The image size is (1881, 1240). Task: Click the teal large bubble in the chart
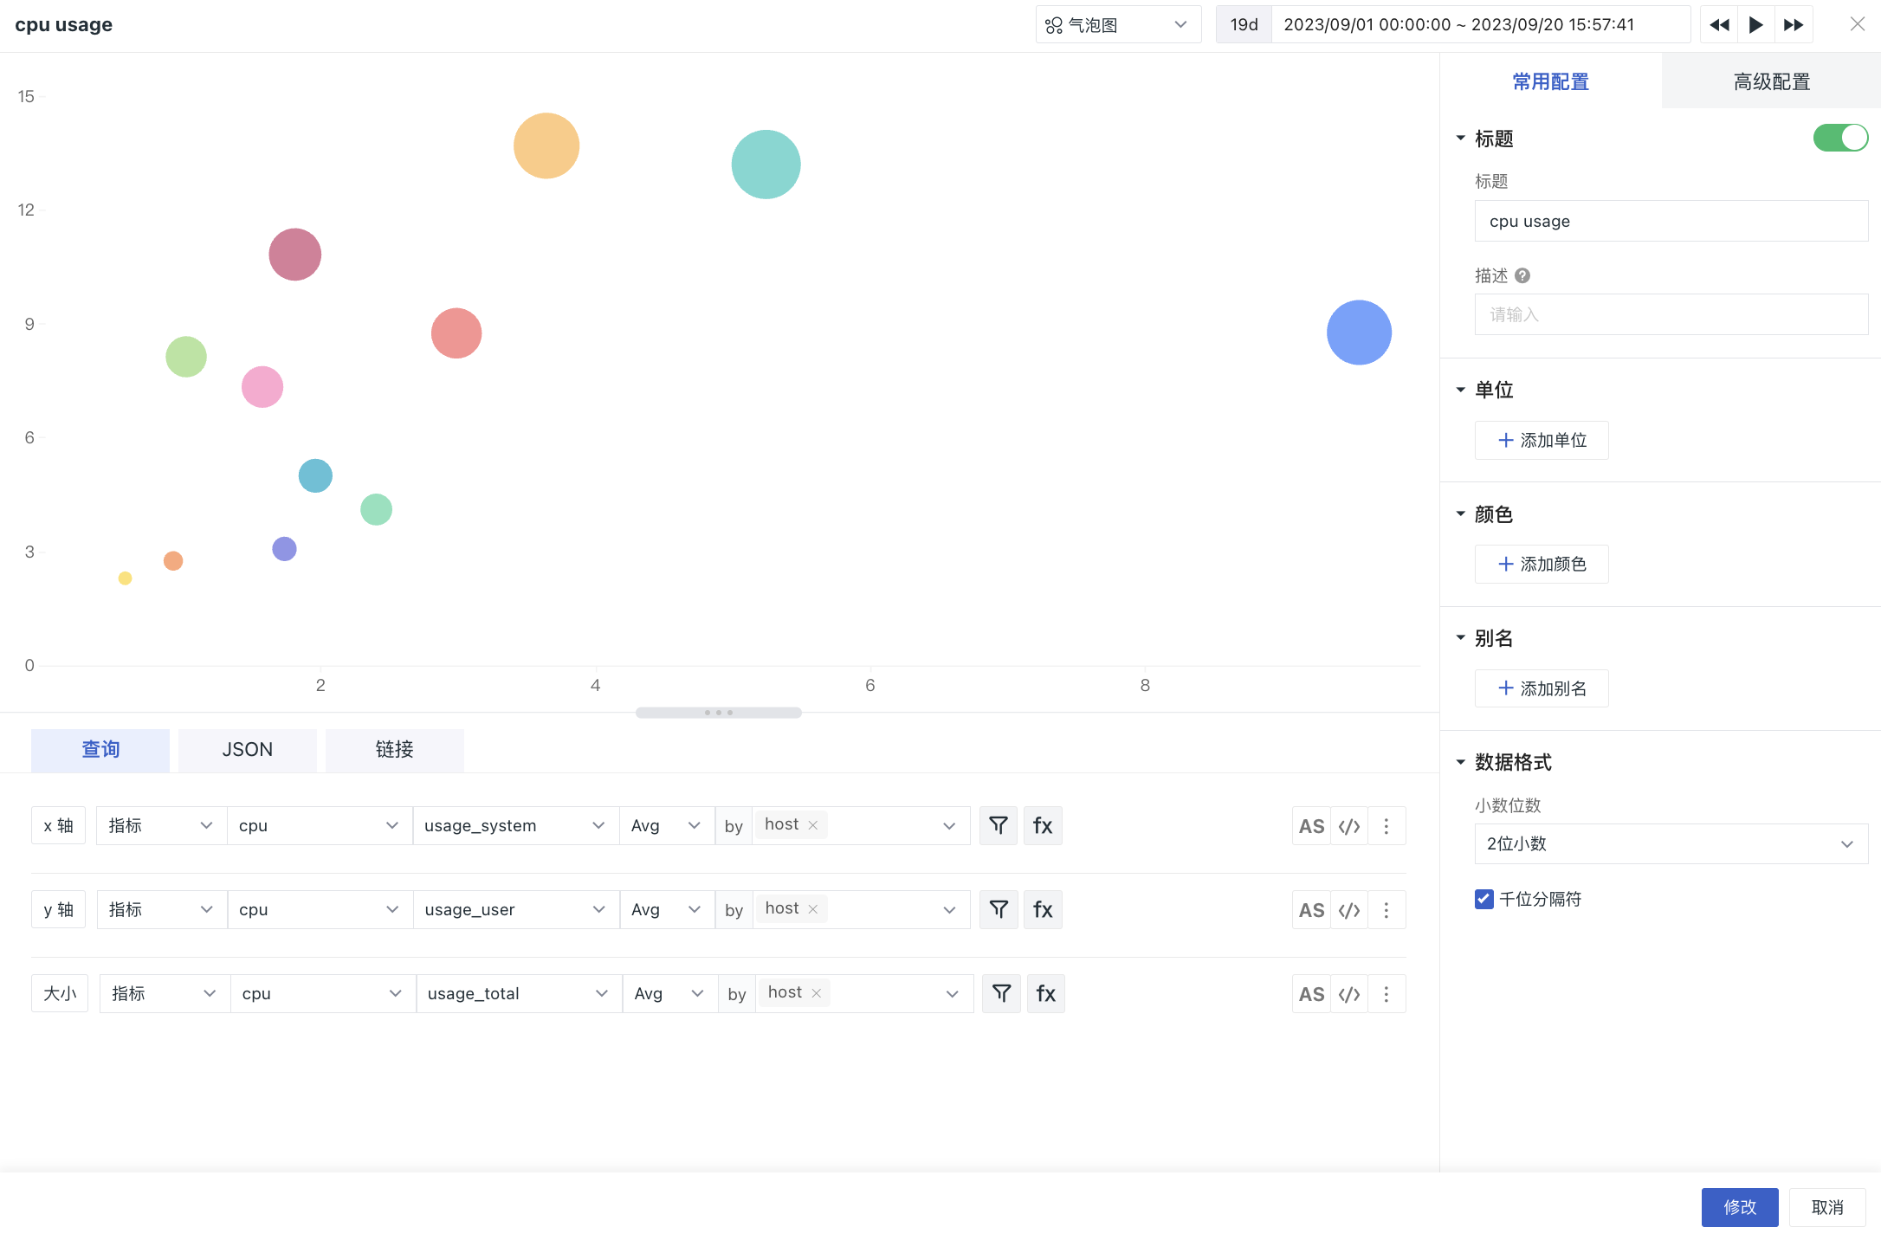(766, 165)
